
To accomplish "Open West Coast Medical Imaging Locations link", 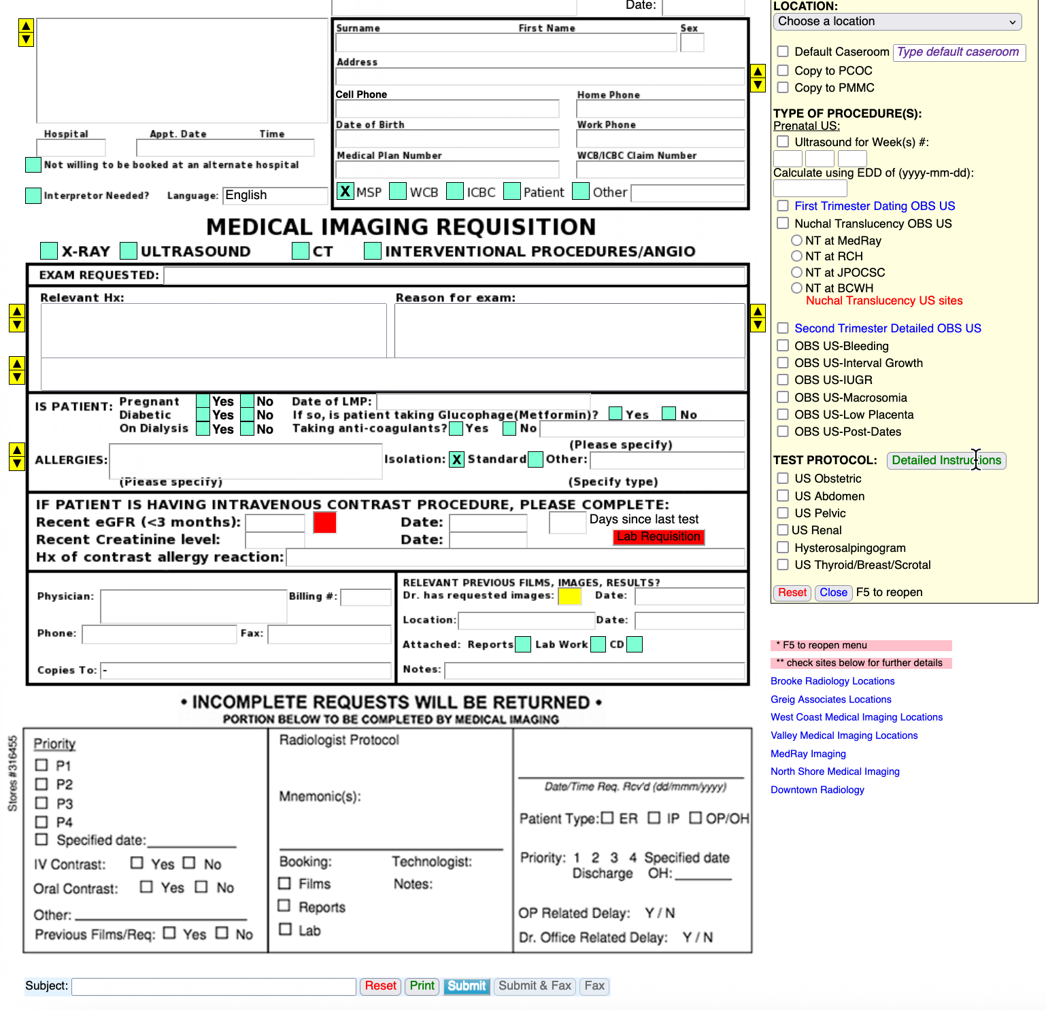I will [x=857, y=717].
